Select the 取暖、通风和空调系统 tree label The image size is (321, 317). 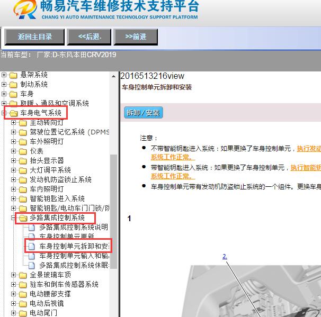55,104
